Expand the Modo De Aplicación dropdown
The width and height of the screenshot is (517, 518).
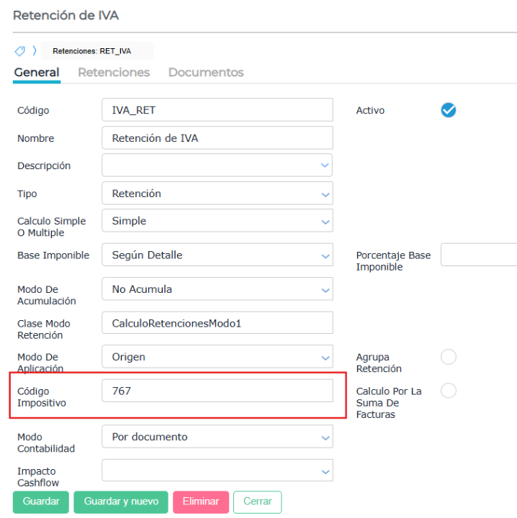pos(324,357)
